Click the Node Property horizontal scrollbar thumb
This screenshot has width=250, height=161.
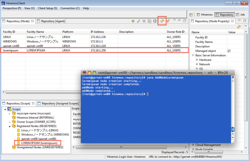click(208, 152)
